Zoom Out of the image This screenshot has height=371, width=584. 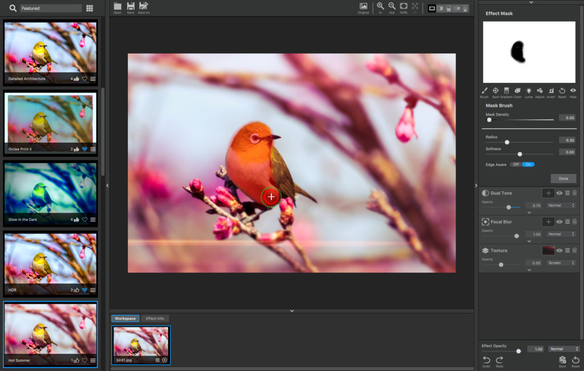[392, 8]
